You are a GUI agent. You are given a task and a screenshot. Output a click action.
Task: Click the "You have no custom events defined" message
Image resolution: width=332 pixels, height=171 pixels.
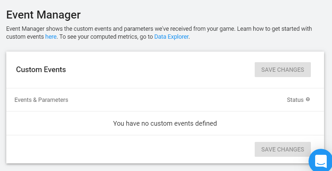pyautogui.click(x=165, y=123)
